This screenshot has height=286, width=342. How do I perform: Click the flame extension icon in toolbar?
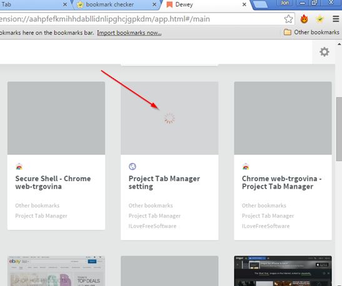tap(304, 19)
